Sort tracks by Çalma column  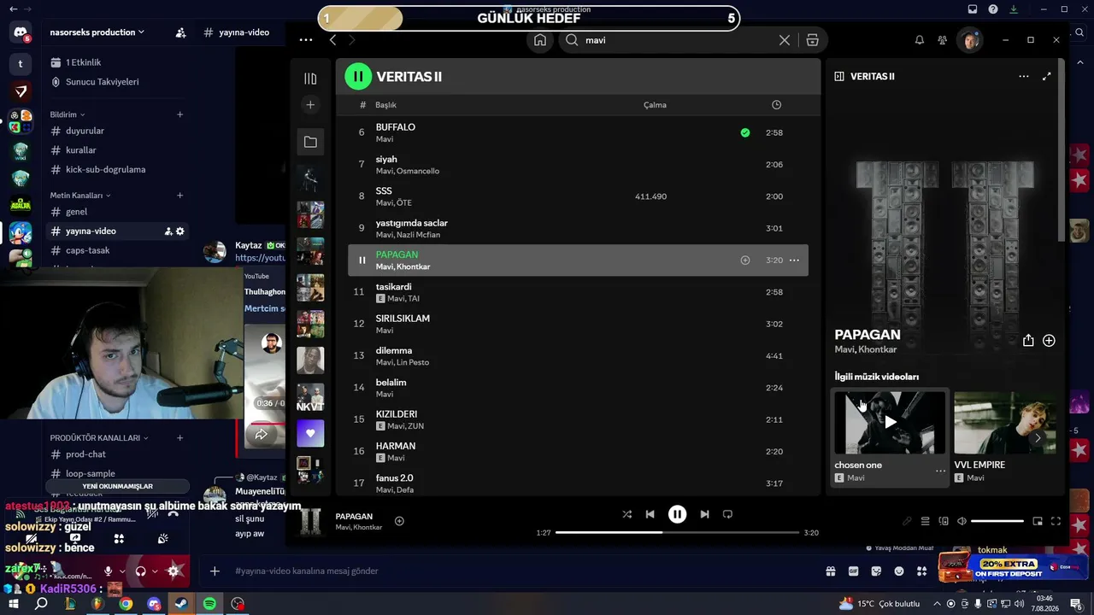click(x=655, y=105)
